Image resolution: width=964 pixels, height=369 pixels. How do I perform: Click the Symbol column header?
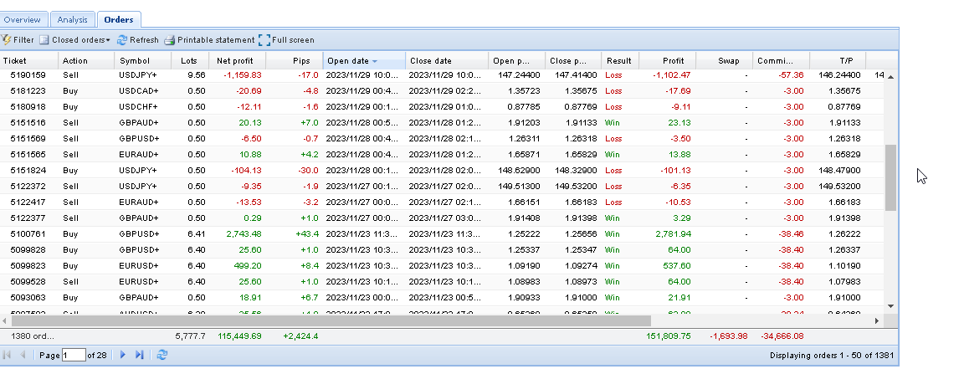click(x=135, y=60)
